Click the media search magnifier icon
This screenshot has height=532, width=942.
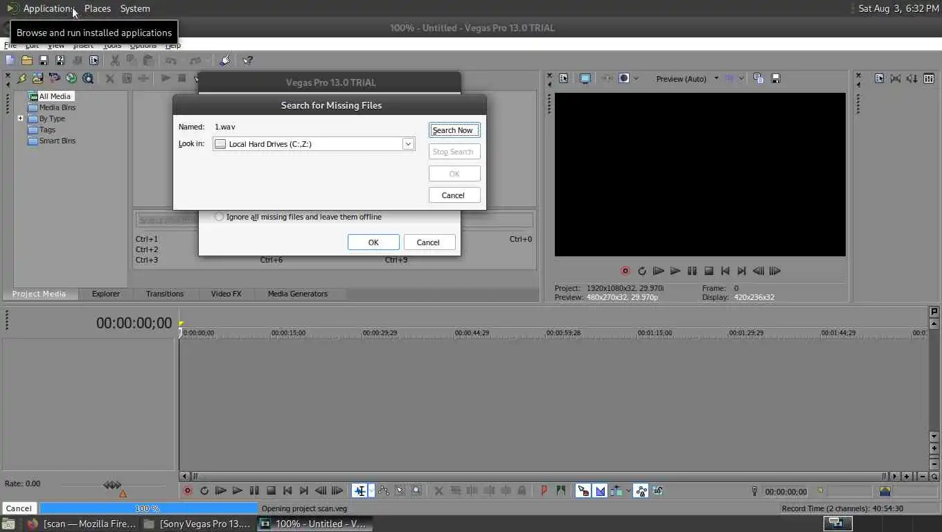[88, 78]
